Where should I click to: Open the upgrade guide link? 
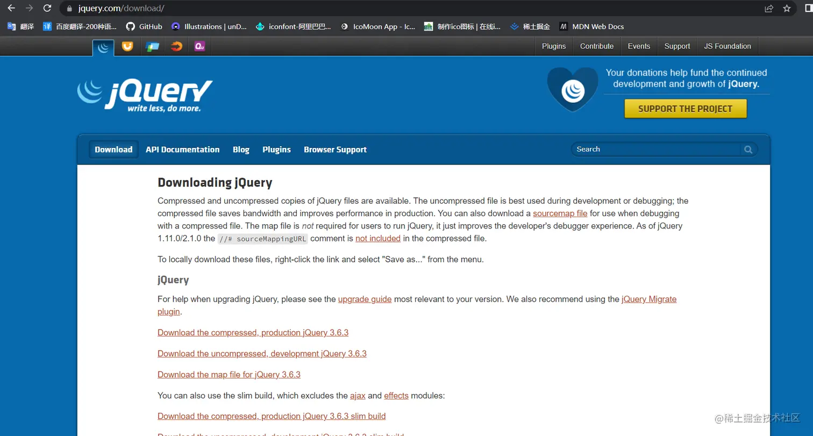point(365,299)
